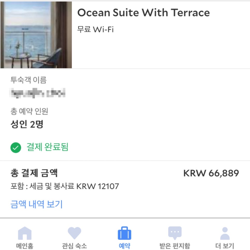Click the 성인 2명 guest count
Viewport: 250px width, 250px height.
(27, 124)
